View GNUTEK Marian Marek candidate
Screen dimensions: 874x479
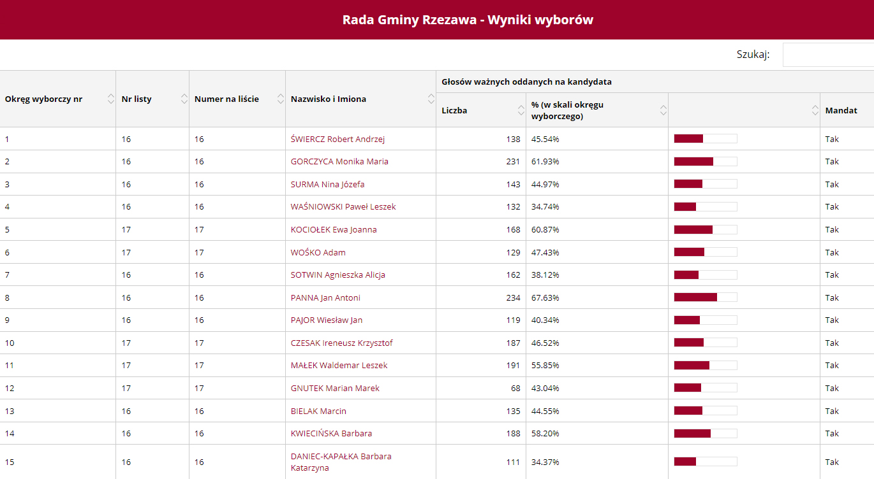coord(335,388)
